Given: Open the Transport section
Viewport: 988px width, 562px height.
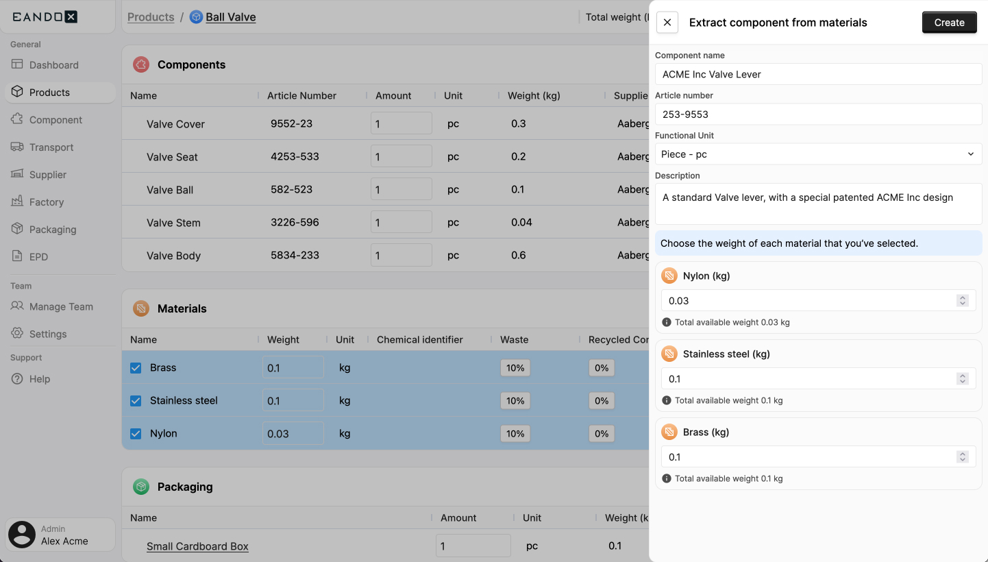Looking at the screenshot, I should click(x=51, y=147).
